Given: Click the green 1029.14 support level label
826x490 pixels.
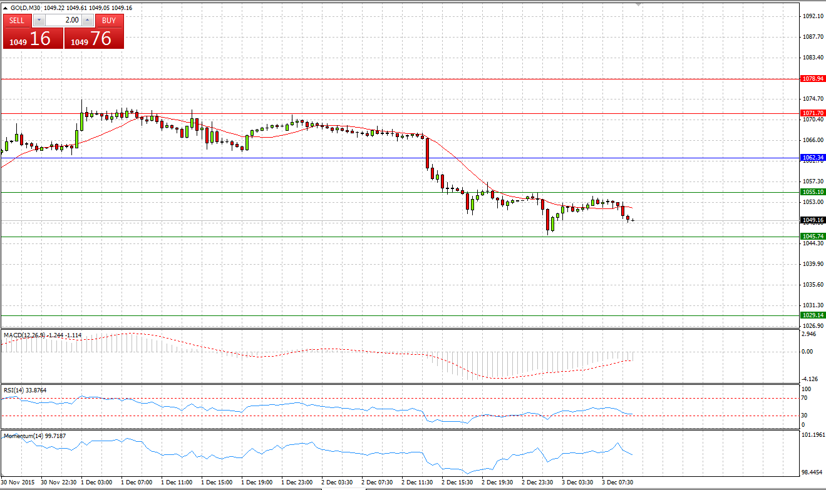Looking at the screenshot, I should 813,315.
